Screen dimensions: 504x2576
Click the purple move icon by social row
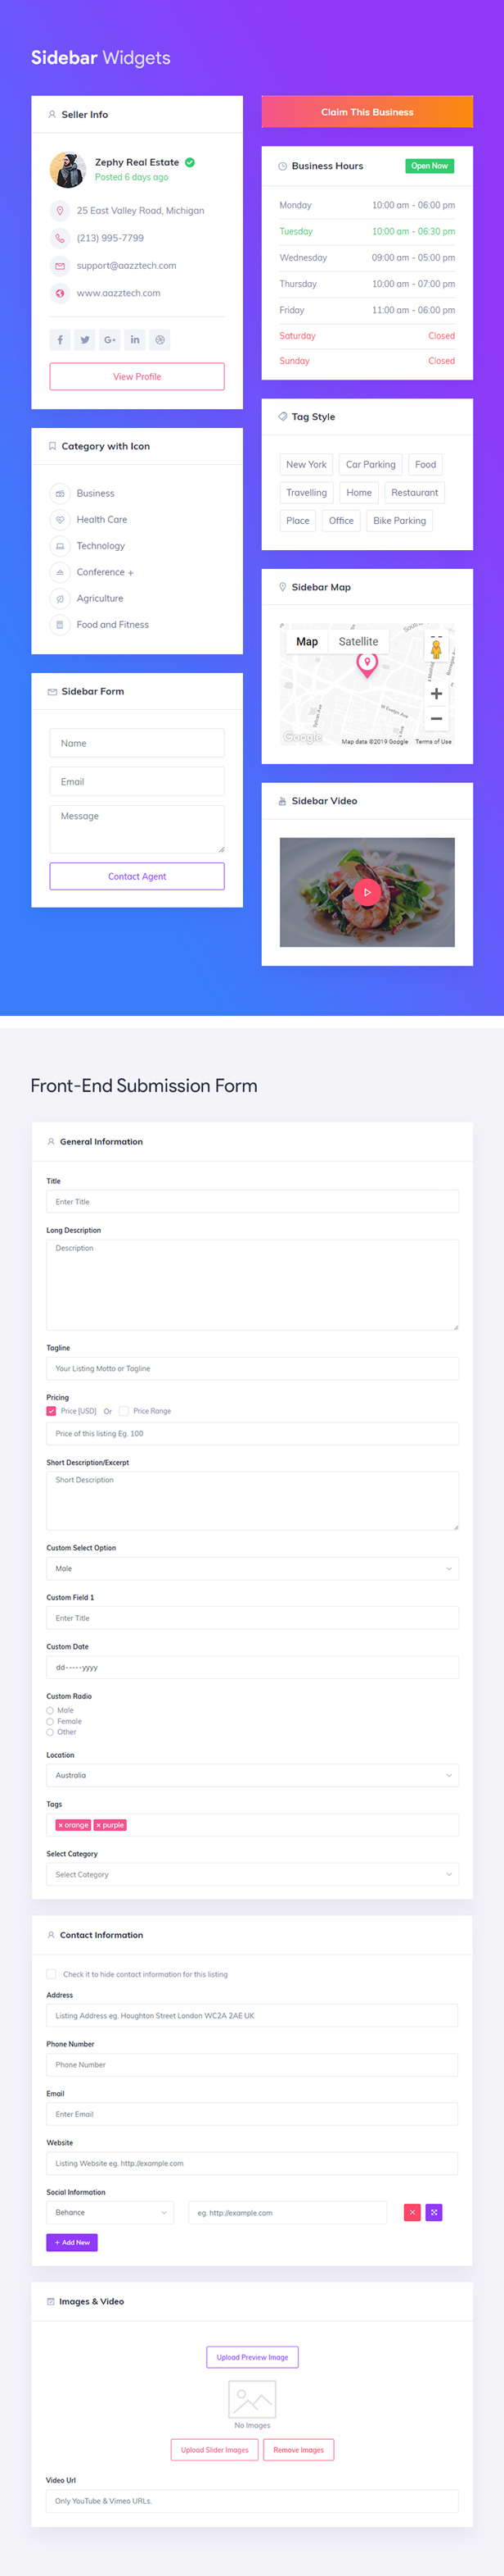(434, 2212)
